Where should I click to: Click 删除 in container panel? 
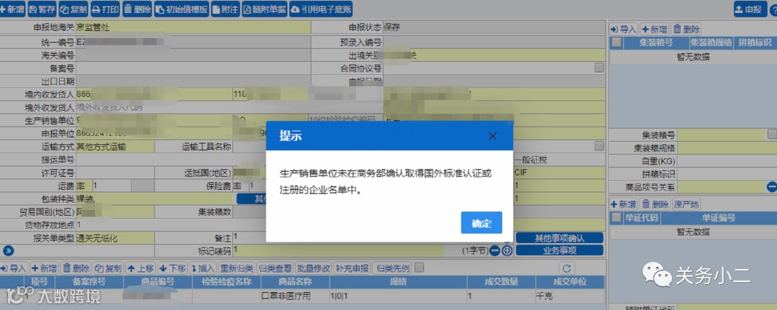[x=686, y=29]
